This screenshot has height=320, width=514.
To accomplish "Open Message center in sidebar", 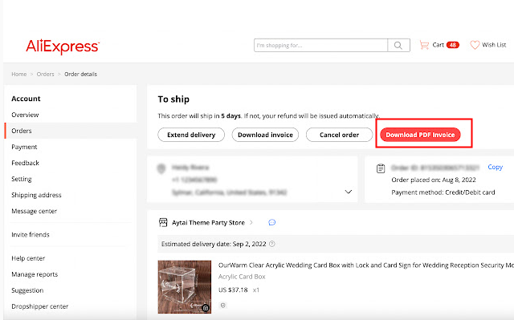I will click(34, 211).
